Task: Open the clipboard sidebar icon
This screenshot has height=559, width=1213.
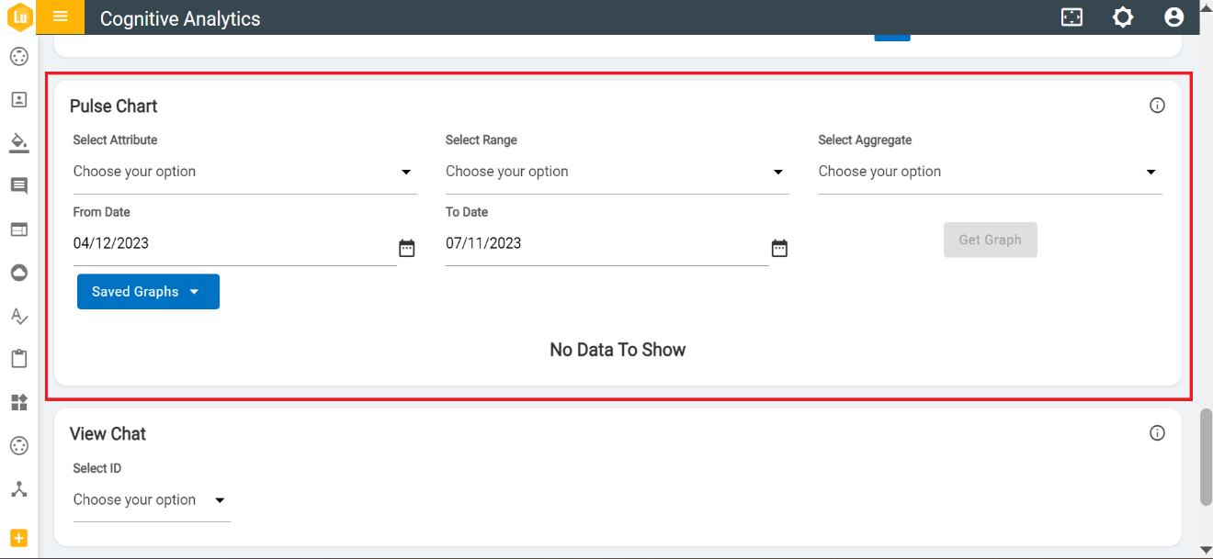Action: point(18,359)
